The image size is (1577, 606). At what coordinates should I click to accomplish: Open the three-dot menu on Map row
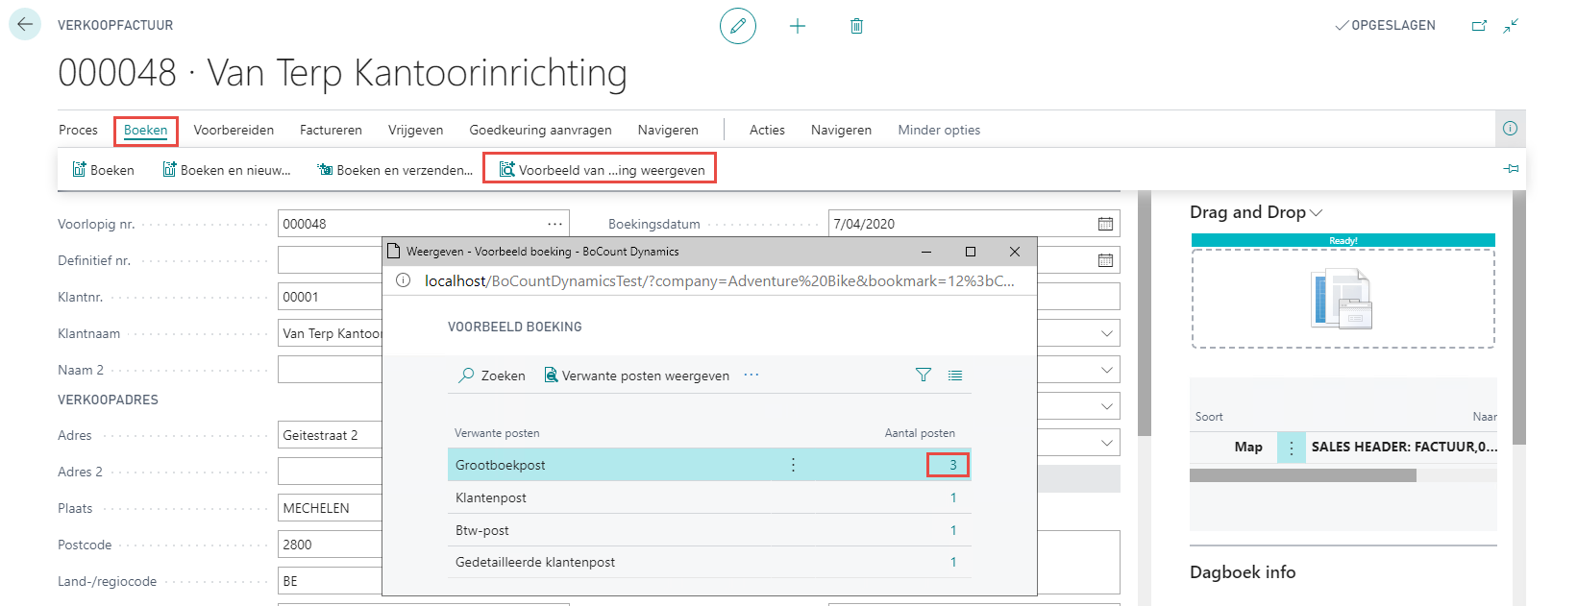[x=1291, y=448]
